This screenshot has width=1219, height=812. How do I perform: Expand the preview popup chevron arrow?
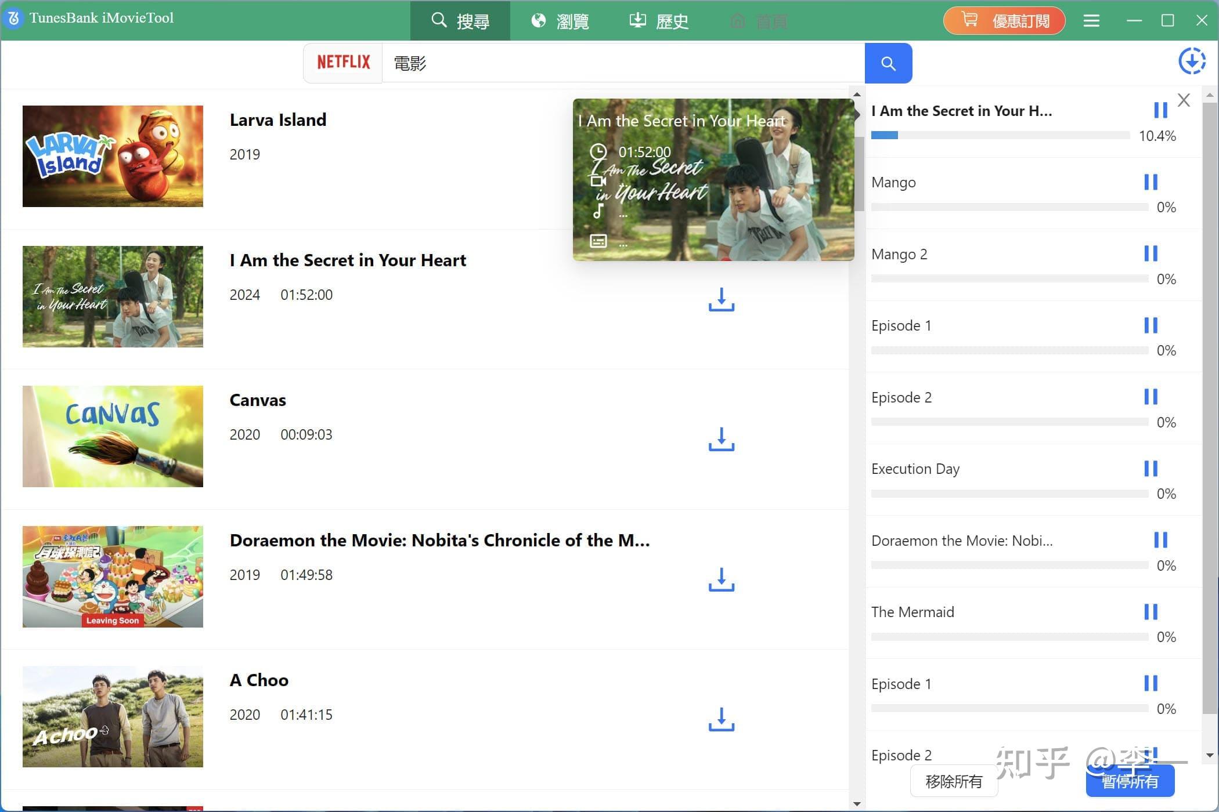click(857, 114)
